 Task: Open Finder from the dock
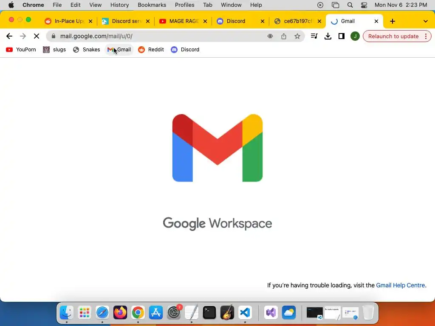click(x=67, y=313)
